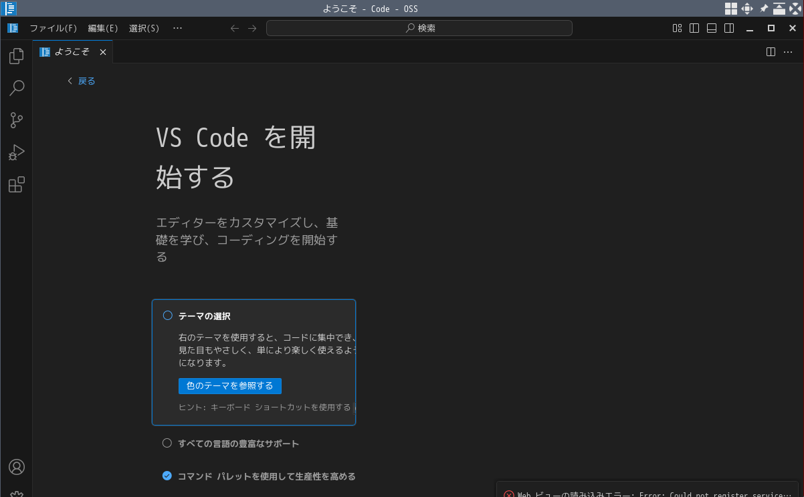Click the Web ビュー error notification text
The width and height of the screenshot is (804, 497).
point(654,495)
